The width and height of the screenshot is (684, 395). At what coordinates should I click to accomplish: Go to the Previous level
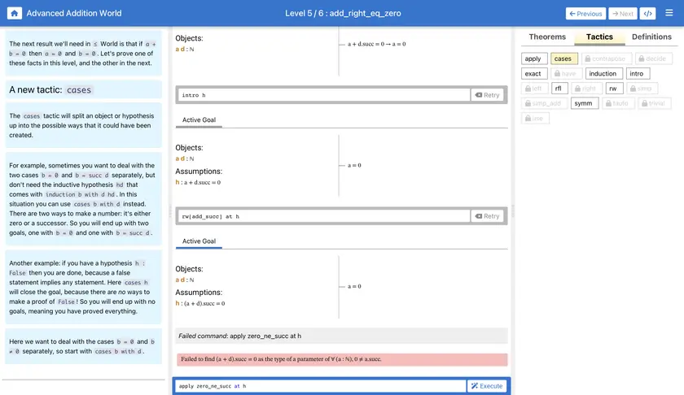click(x=585, y=13)
